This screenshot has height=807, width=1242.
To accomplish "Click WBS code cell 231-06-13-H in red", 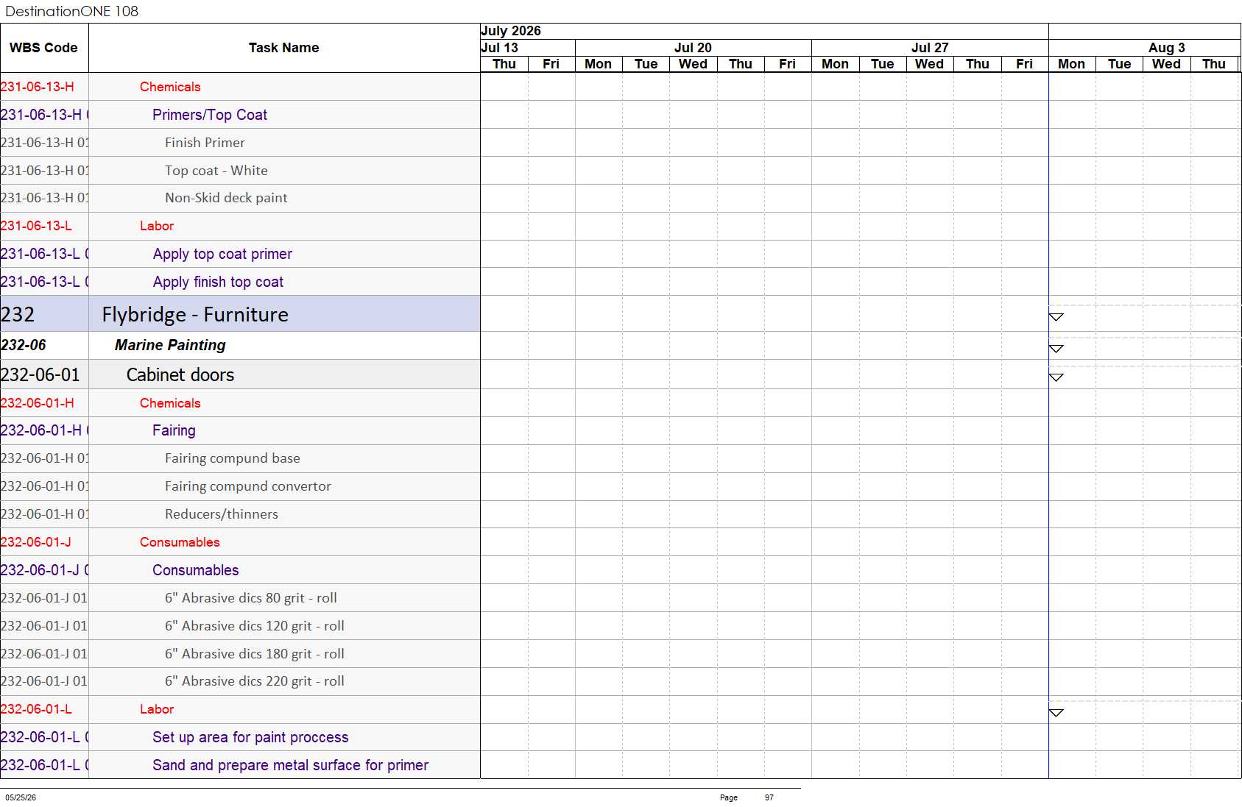I will (x=44, y=87).
